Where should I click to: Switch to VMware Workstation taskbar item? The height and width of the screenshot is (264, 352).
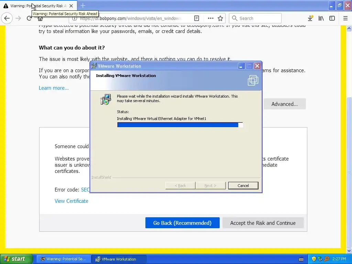pyautogui.click(x=119, y=259)
